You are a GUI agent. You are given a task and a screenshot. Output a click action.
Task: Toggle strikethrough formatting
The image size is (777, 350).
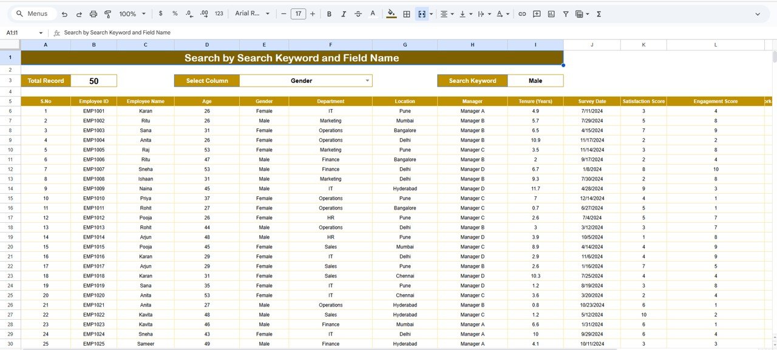[358, 14]
